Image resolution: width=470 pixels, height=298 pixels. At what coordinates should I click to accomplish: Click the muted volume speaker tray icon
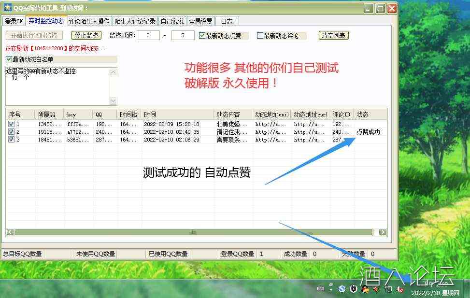coord(400,289)
